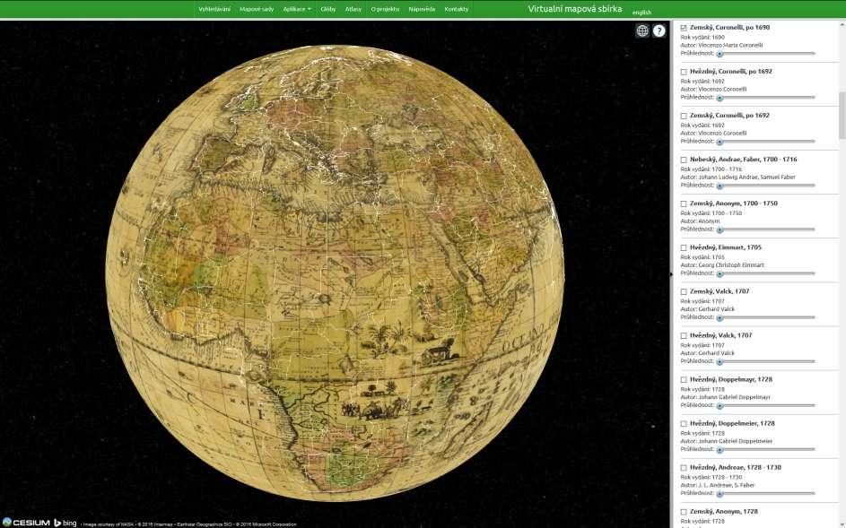The image size is (846, 528).
Task: Go to Mapové sady
Action: coord(257,9)
